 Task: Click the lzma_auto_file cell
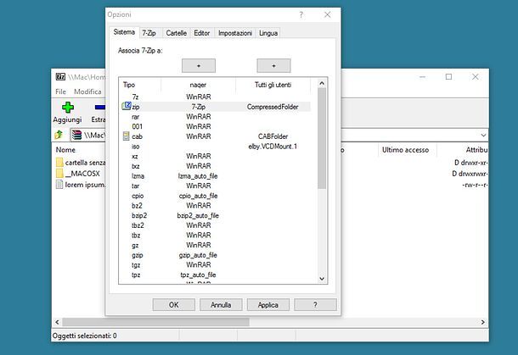tap(198, 176)
